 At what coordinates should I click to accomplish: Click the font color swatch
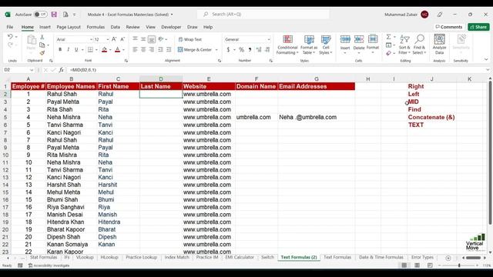[118, 49]
